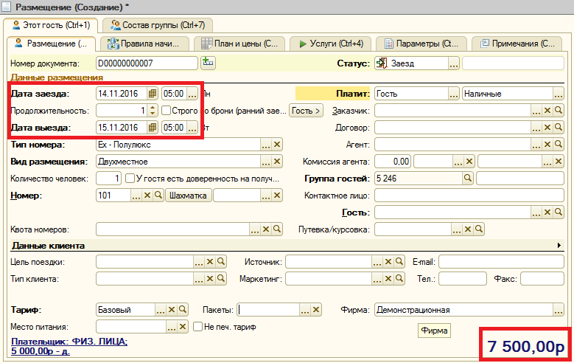Search in the Агент field

pyautogui.click(x=559, y=145)
